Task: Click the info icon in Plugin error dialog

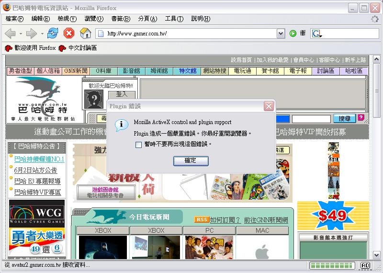Action: pos(122,125)
